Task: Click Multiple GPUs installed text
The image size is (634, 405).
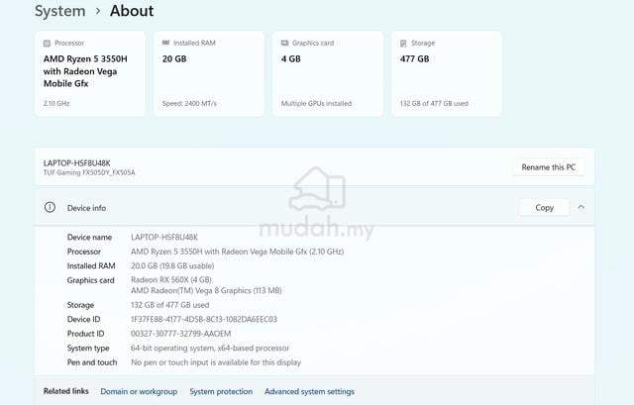Action: pos(316,103)
